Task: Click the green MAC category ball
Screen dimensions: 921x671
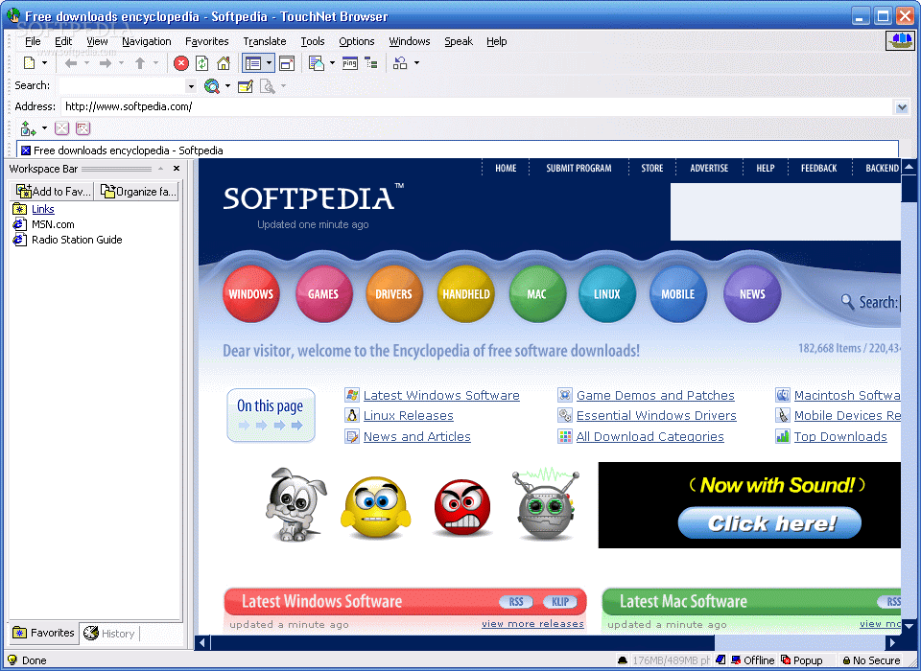Action: coord(537,293)
